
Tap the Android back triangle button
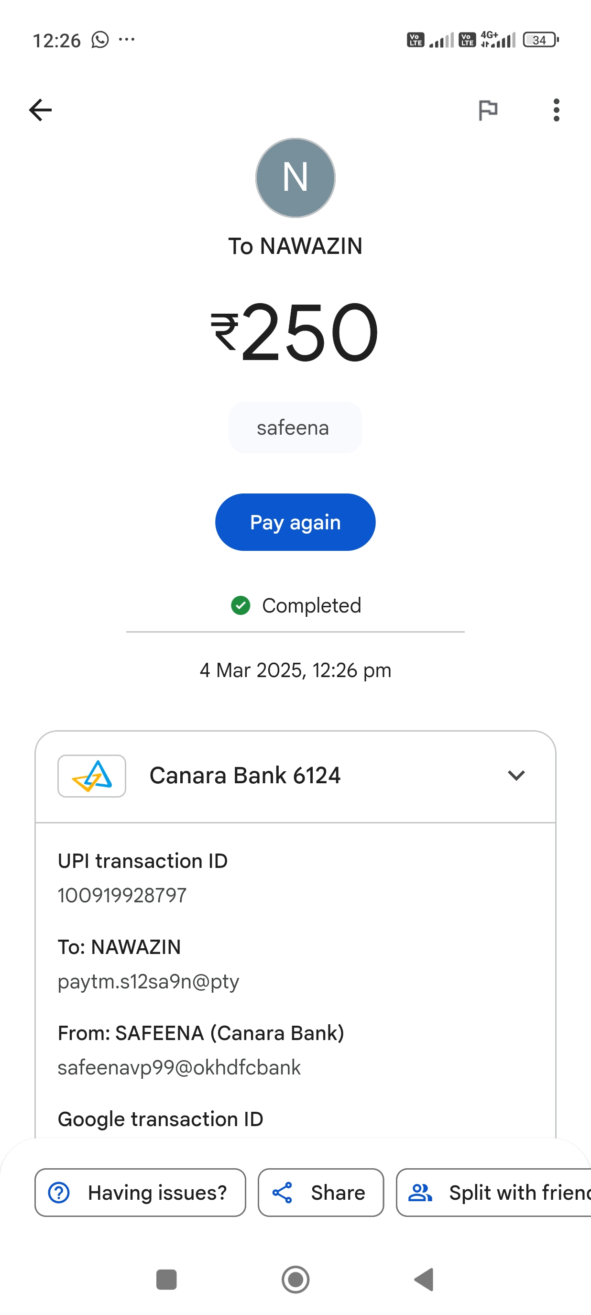pos(424,1279)
